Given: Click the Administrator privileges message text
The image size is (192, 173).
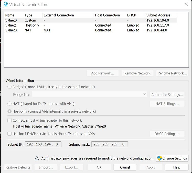Looking at the screenshot, I should pyautogui.click(x=97, y=158).
